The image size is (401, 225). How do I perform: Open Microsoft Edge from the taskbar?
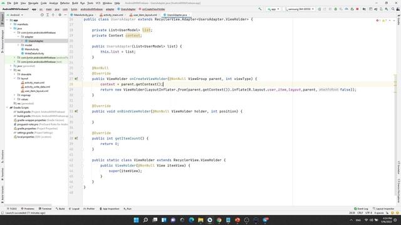coord(191,220)
